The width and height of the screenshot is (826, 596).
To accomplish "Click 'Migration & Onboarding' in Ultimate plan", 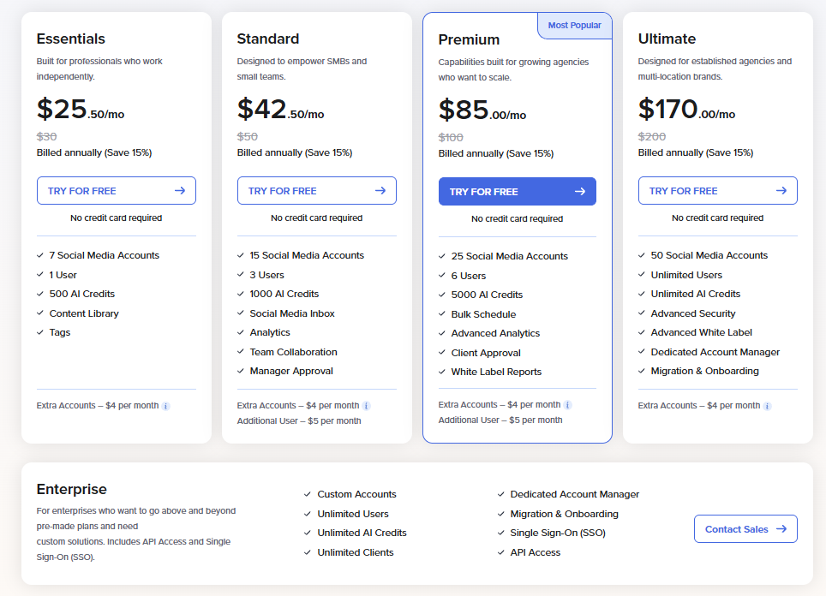I will pos(704,371).
